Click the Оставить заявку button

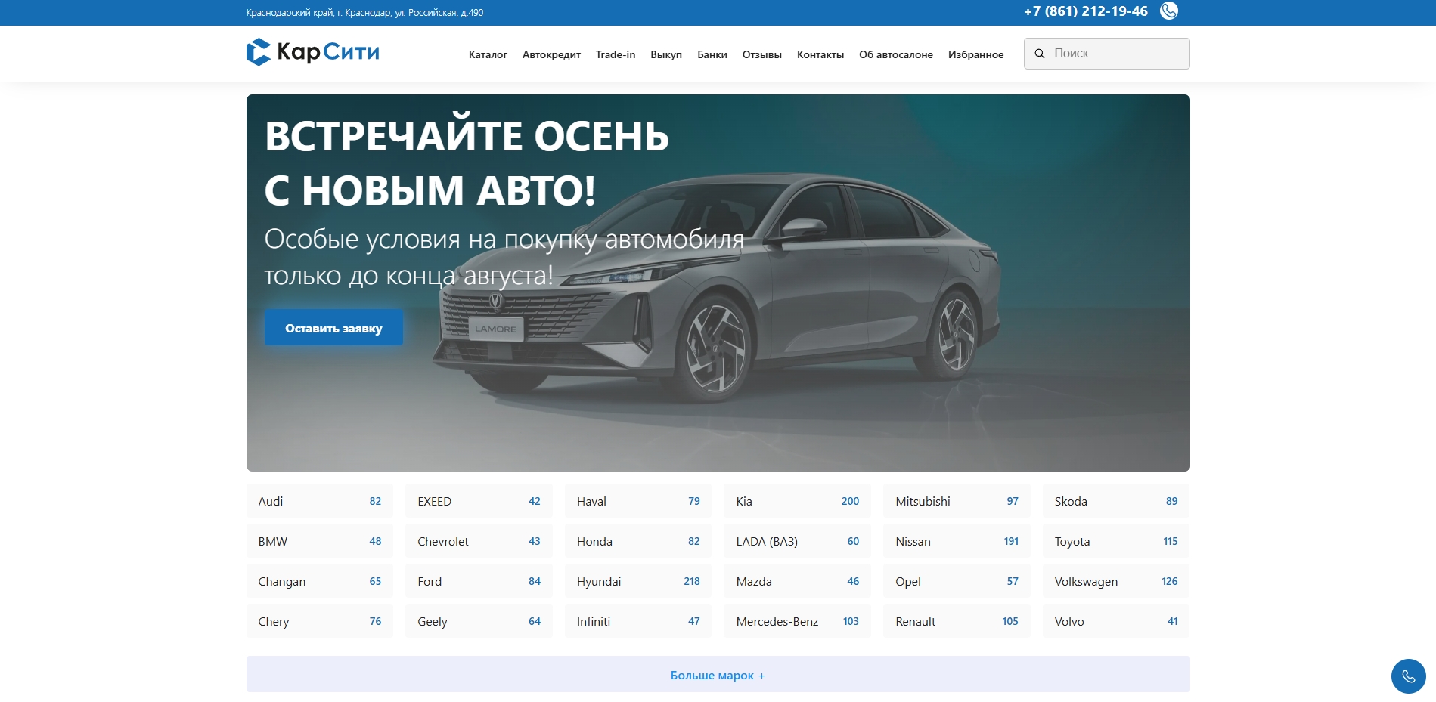coord(333,328)
